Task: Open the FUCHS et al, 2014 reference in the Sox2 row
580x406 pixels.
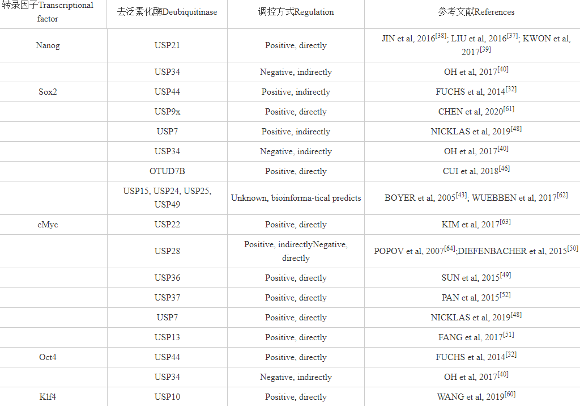Action: tap(476, 91)
